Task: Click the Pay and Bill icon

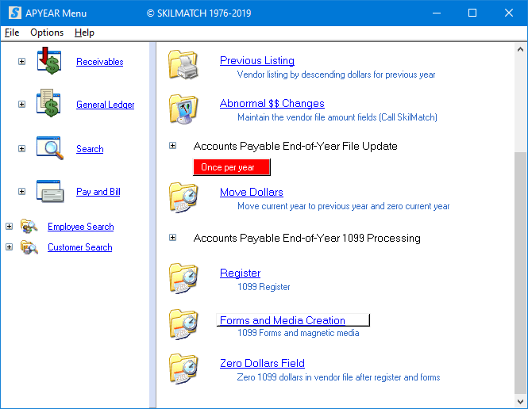Action: (49, 192)
